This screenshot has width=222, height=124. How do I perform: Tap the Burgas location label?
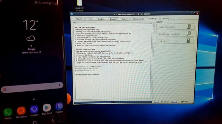tap(32, 49)
